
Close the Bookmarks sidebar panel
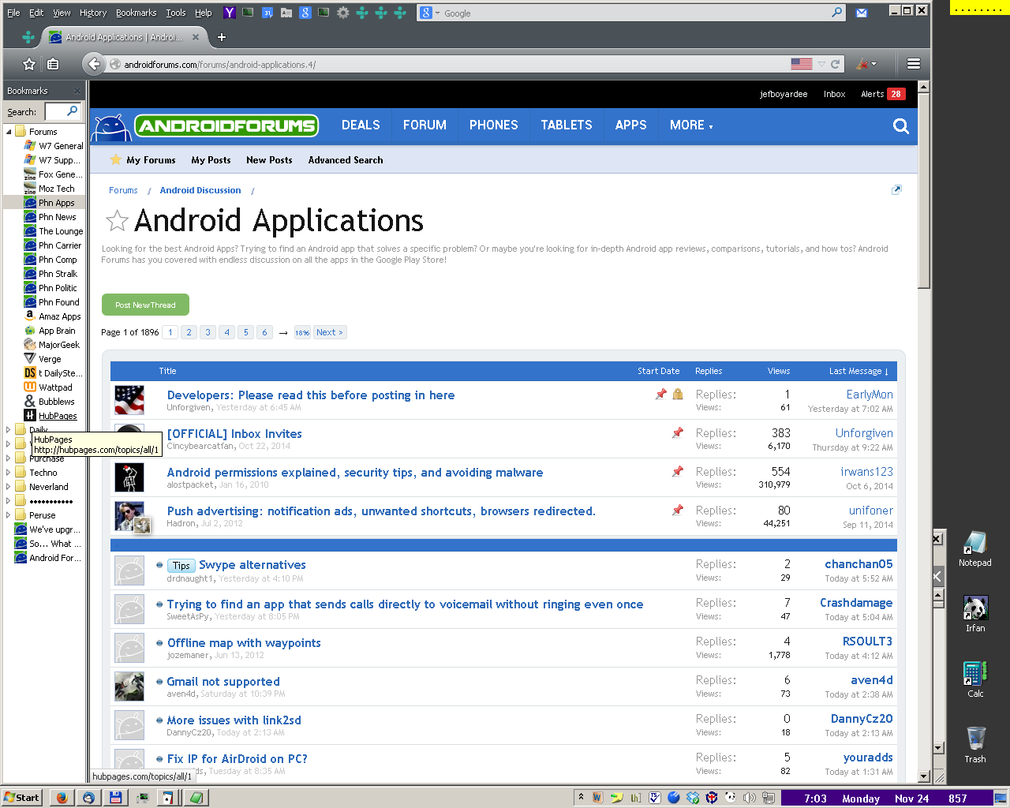click(x=77, y=91)
